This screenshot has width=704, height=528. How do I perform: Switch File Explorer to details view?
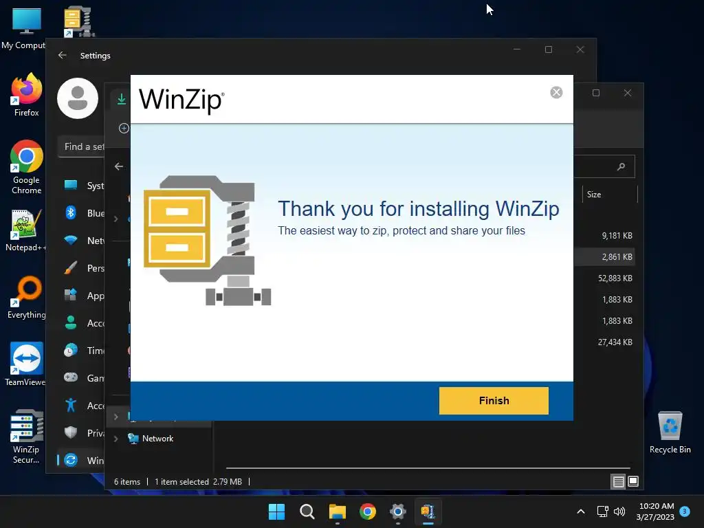click(618, 482)
